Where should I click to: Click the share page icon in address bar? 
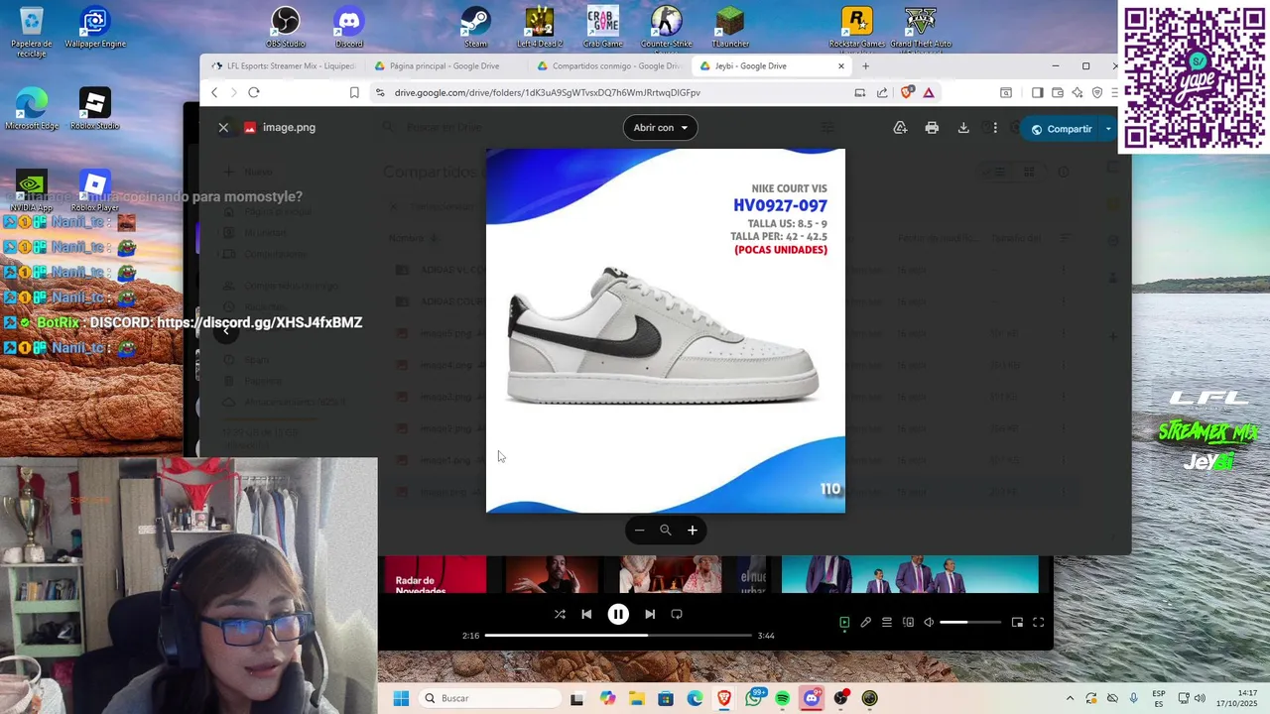pos(882,92)
